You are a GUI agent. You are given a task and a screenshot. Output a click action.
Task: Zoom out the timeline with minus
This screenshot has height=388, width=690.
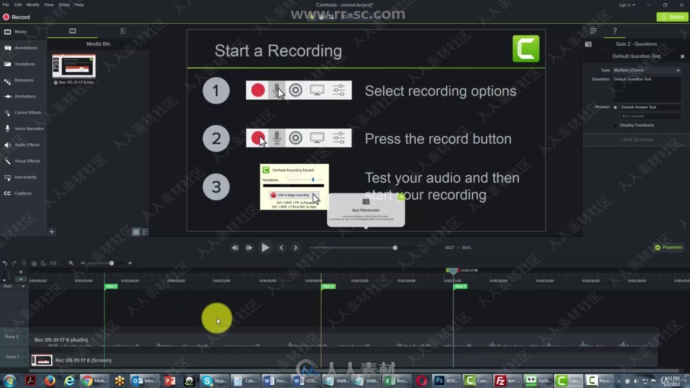pos(82,264)
